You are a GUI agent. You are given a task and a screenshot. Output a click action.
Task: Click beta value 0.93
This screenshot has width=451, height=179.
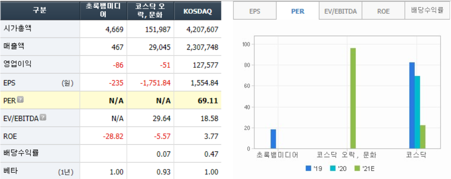[x=164, y=172]
